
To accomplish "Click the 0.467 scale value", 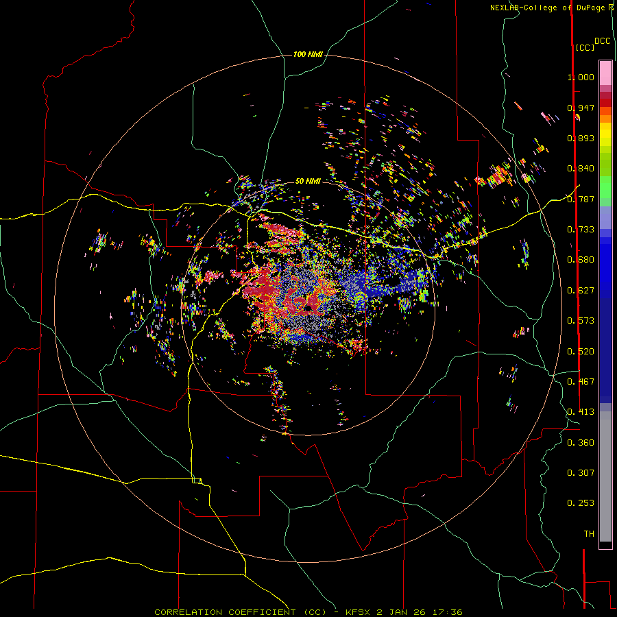I will click(581, 382).
